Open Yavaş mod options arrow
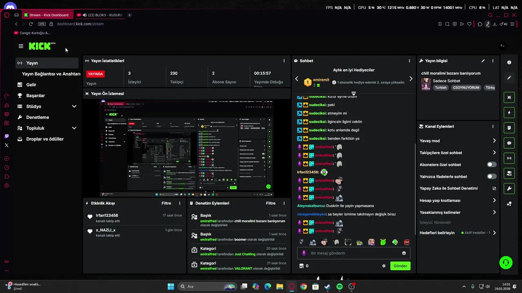The height and width of the screenshot is (293, 522). pyautogui.click(x=494, y=141)
